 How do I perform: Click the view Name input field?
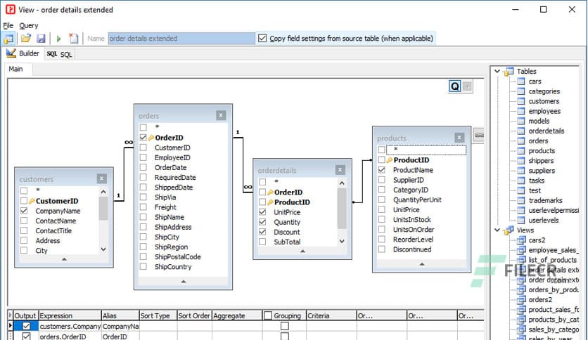click(x=181, y=38)
